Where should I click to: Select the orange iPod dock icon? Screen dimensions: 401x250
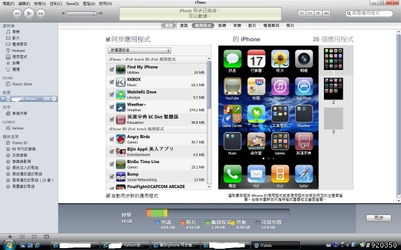click(280, 174)
